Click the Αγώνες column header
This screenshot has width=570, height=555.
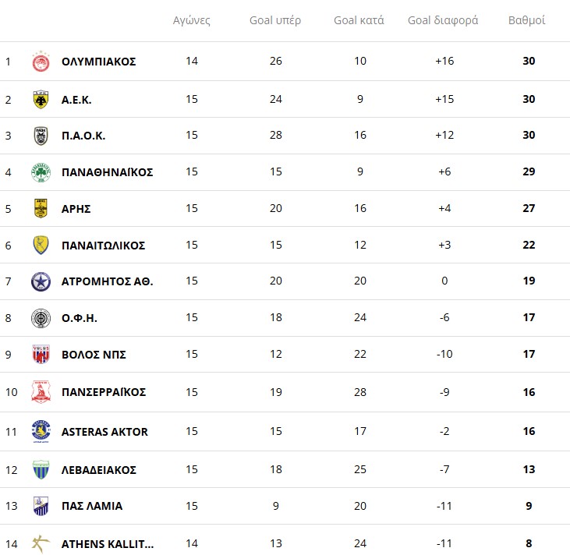click(192, 20)
